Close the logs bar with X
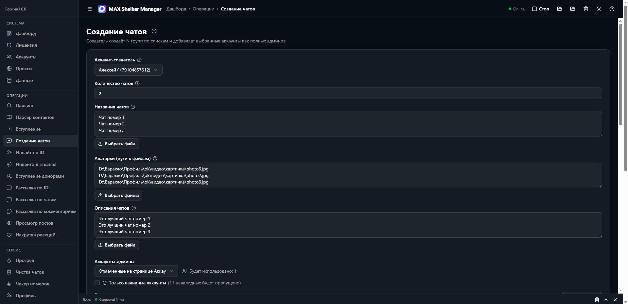The image size is (628, 304). coord(615,300)
